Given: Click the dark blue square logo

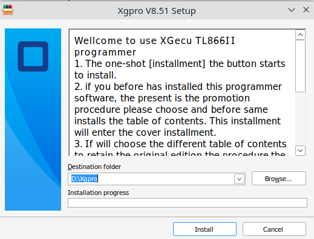Looking at the screenshot, I should click(33, 56).
